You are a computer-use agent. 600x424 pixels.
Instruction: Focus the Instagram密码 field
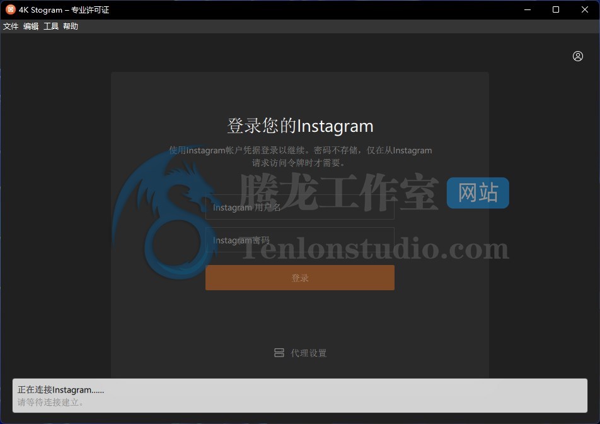coord(299,240)
